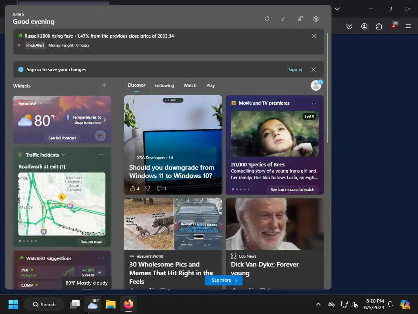Open network tray icon

click(x=344, y=304)
